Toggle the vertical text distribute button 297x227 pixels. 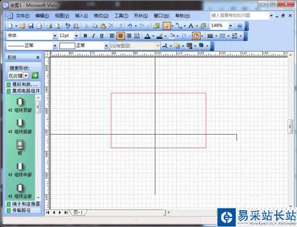[x=137, y=36]
